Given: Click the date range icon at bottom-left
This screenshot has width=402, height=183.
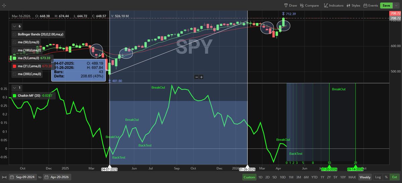Looking at the screenshot, I should point(4,177).
